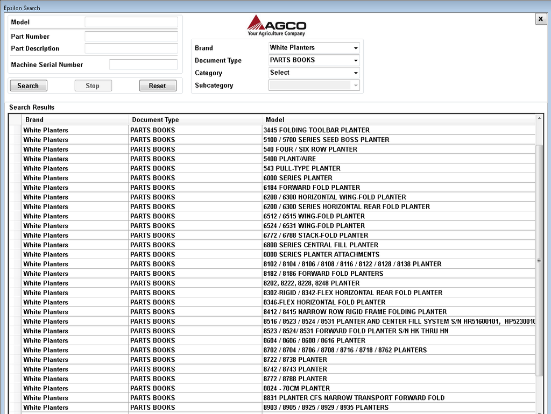Screen dimensions: 551x414
Task: Focus the Model input field
Action: (x=131, y=22)
